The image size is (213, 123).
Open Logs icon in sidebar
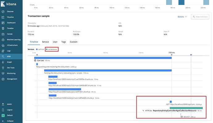tap(3, 51)
